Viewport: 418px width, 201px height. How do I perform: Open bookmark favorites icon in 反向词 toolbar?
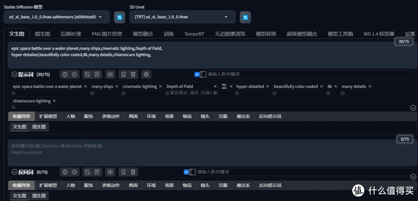click(97, 172)
